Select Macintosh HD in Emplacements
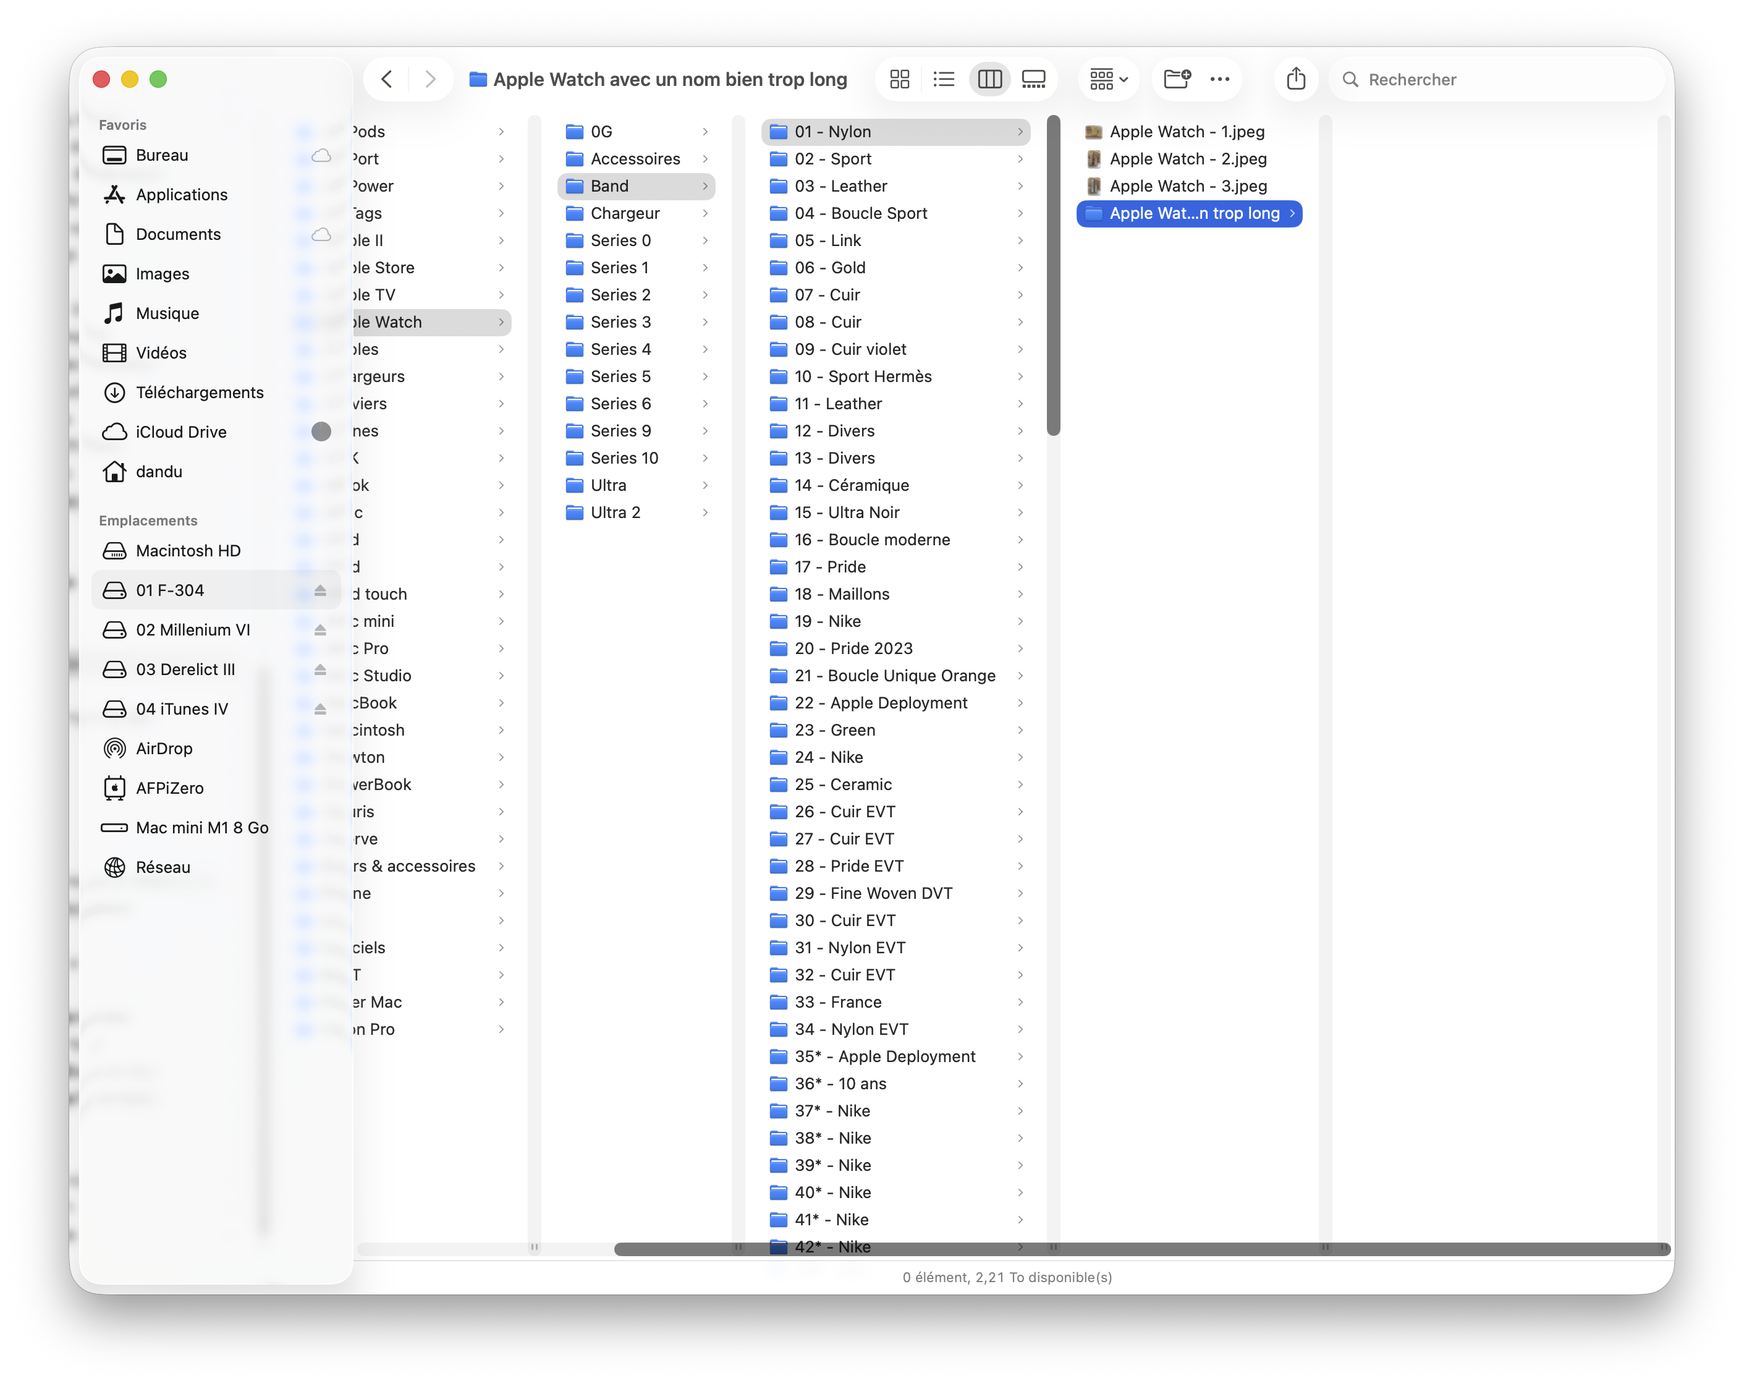 (x=188, y=551)
